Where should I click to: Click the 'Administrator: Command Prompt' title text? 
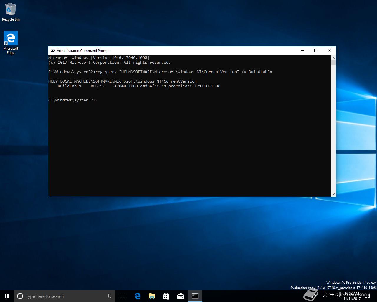(83, 51)
